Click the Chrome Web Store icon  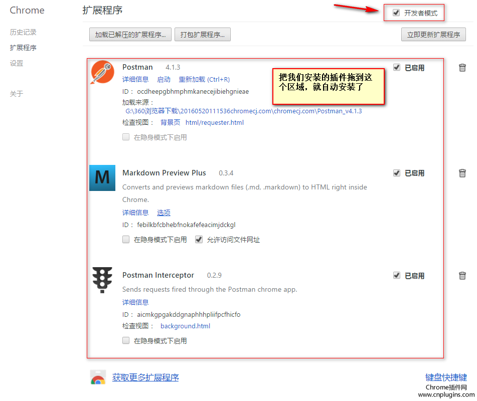pos(98,377)
